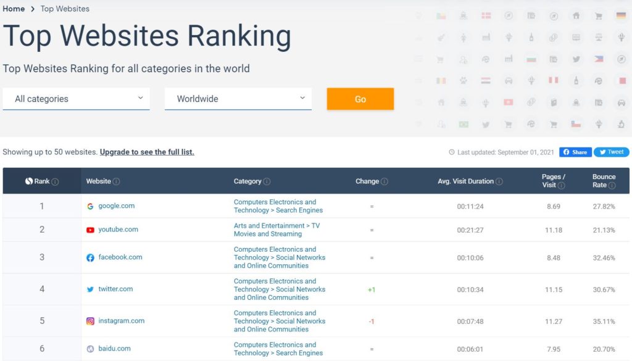Click the Last updated September 01, 2021 text

(x=505, y=152)
